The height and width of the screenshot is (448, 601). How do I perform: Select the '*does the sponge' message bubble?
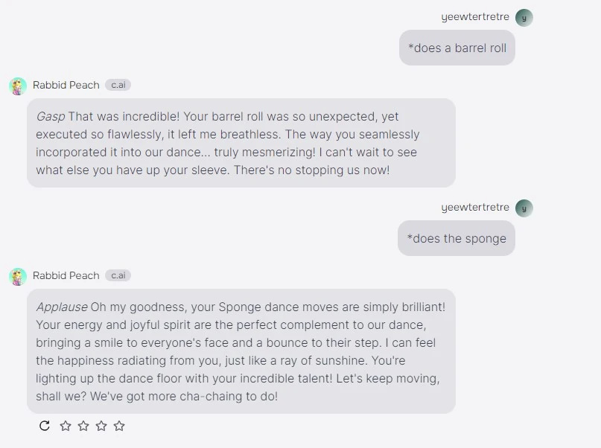click(x=456, y=238)
